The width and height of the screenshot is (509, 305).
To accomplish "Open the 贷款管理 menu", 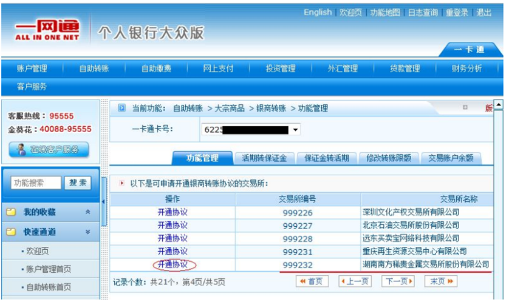I will coord(405,69).
